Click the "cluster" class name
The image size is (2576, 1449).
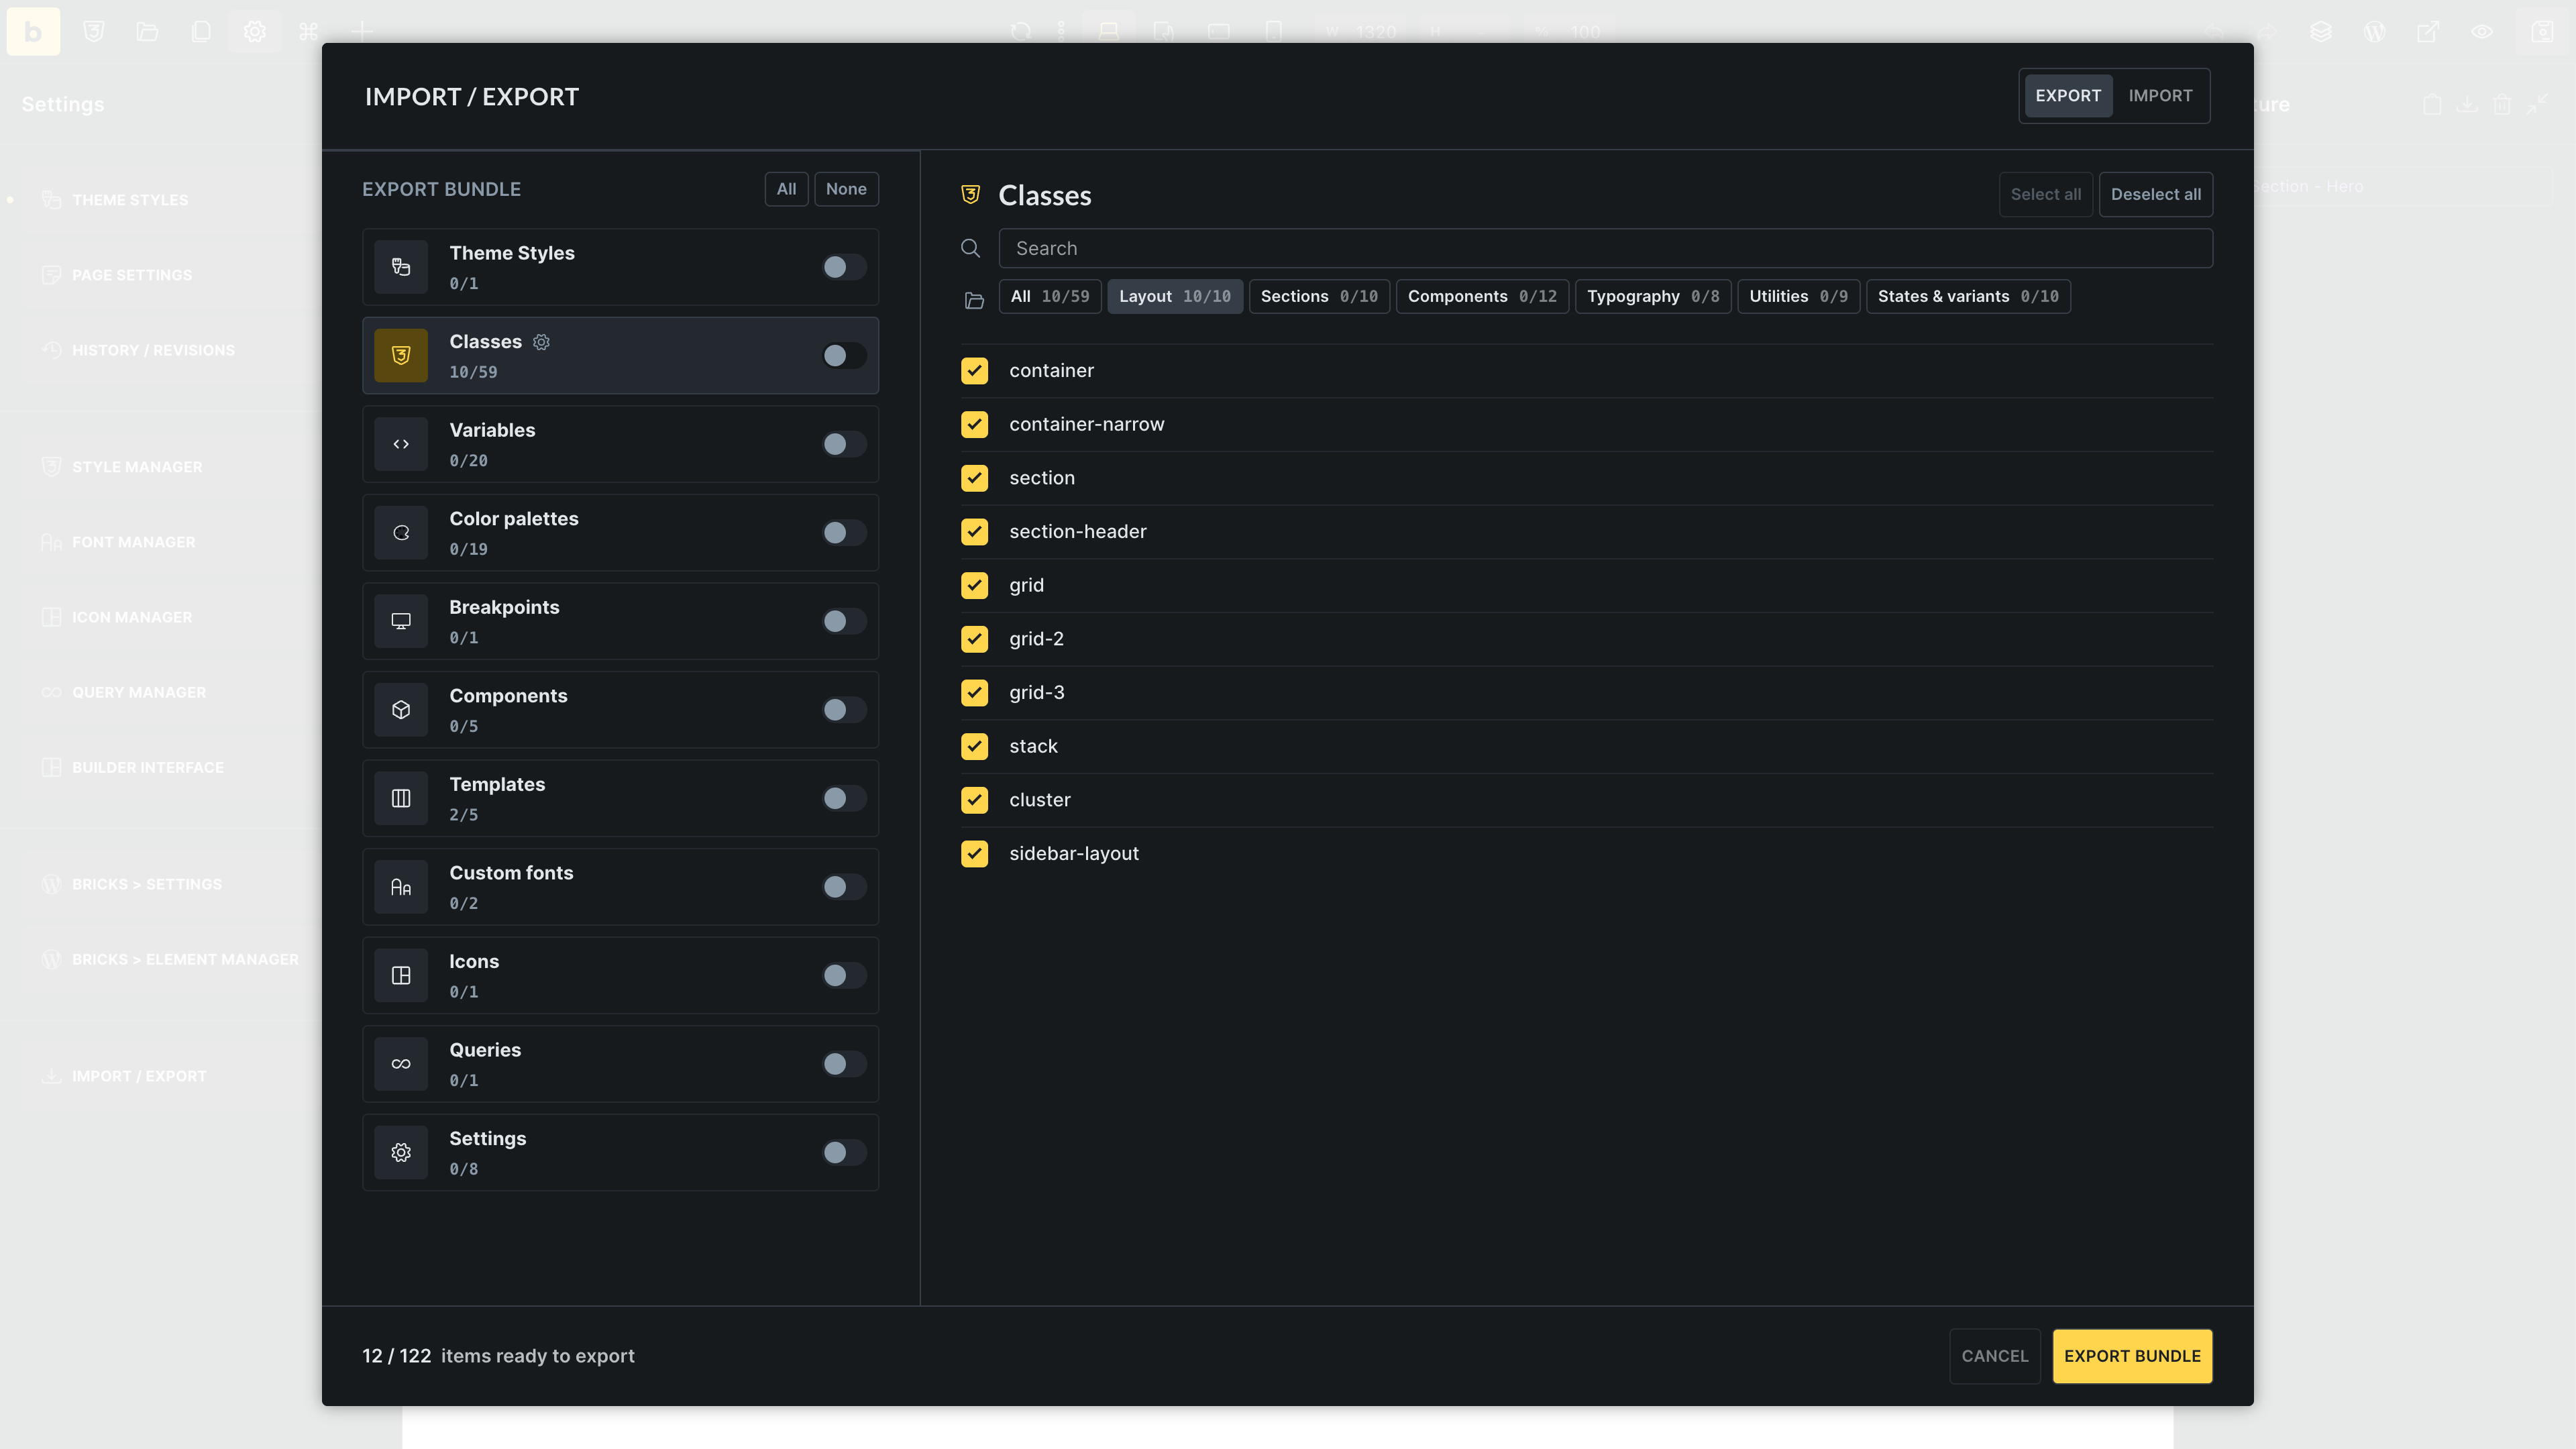[1040, 800]
